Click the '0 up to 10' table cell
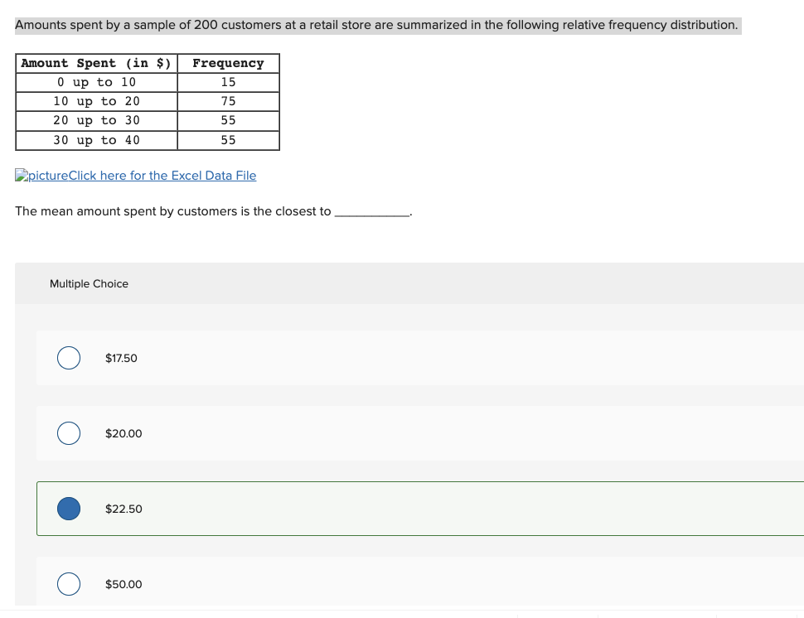 95,82
